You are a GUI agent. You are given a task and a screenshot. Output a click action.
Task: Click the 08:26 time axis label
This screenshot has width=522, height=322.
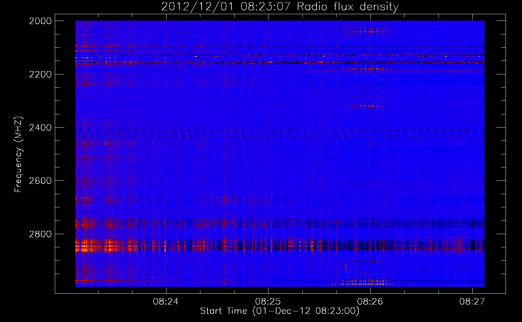(x=370, y=301)
